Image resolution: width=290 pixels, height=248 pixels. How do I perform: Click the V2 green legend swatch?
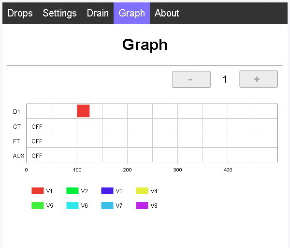point(72,191)
